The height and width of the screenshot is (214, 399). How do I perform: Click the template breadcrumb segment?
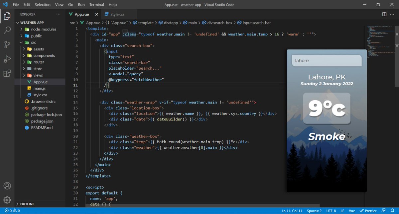tap(143, 23)
